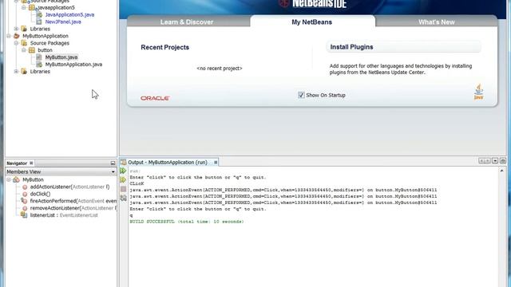The width and height of the screenshot is (511, 287).
Task: Click the JavaApplication5.java file icon
Action: [39, 14]
